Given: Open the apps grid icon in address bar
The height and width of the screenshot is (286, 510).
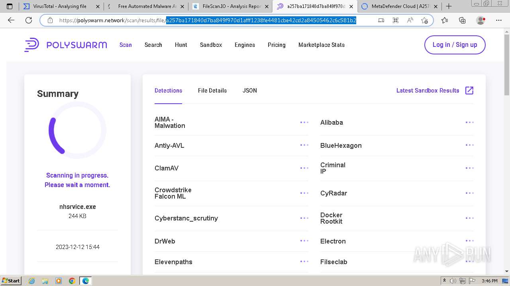Looking at the screenshot, I should 396,20.
